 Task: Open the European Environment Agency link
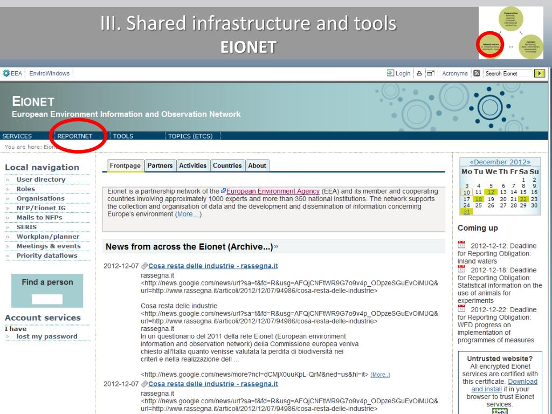(x=273, y=191)
